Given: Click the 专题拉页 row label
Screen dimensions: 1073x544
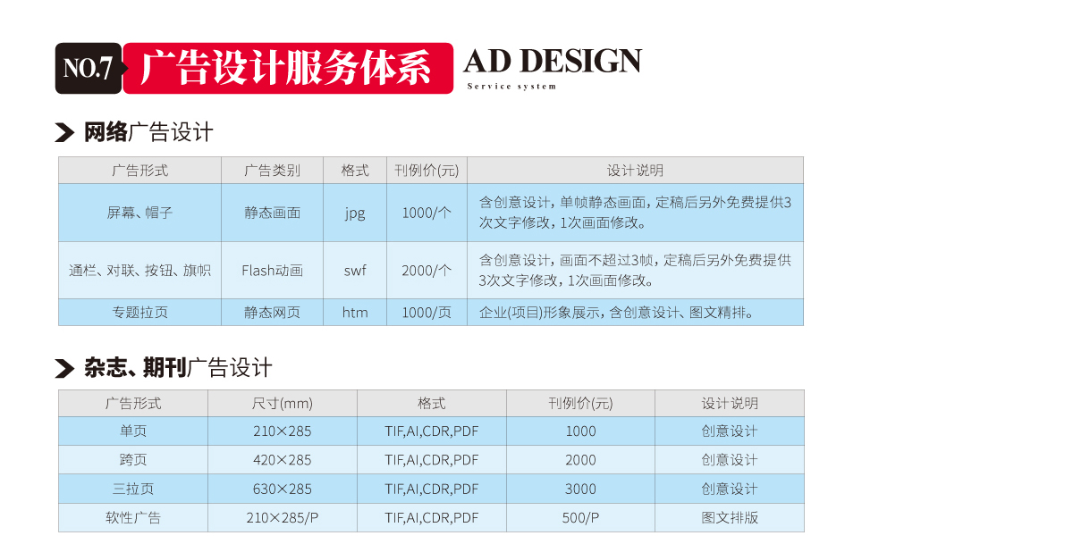Looking at the screenshot, I should (x=139, y=313).
